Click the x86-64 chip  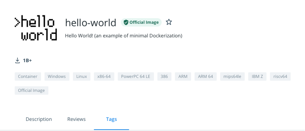(x=104, y=76)
